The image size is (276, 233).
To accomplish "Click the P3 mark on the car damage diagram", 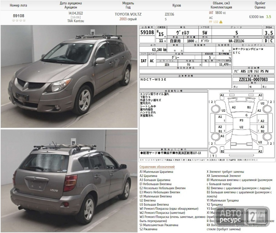I will click(241, 120).
